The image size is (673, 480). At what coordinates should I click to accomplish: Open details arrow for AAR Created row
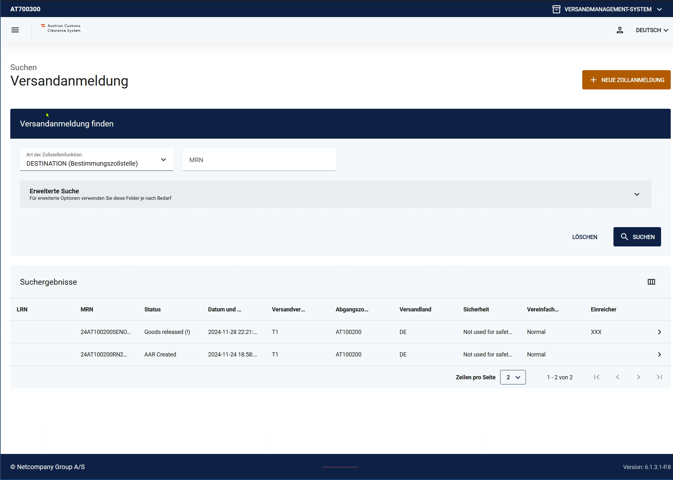pyautogui.click(x=659, y=355)
